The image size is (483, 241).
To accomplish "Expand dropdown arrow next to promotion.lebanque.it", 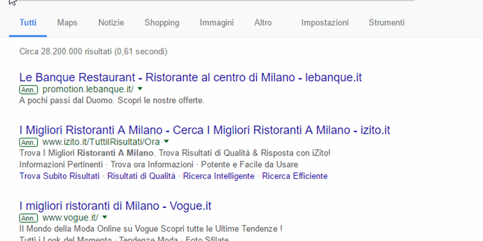I will (x=139, y=89).
